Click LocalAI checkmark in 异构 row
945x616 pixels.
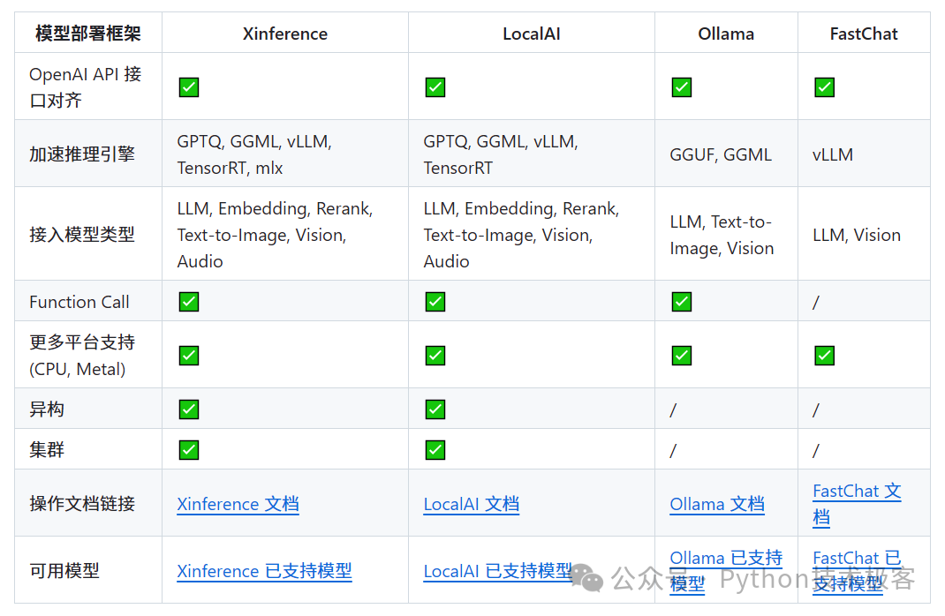435,409
